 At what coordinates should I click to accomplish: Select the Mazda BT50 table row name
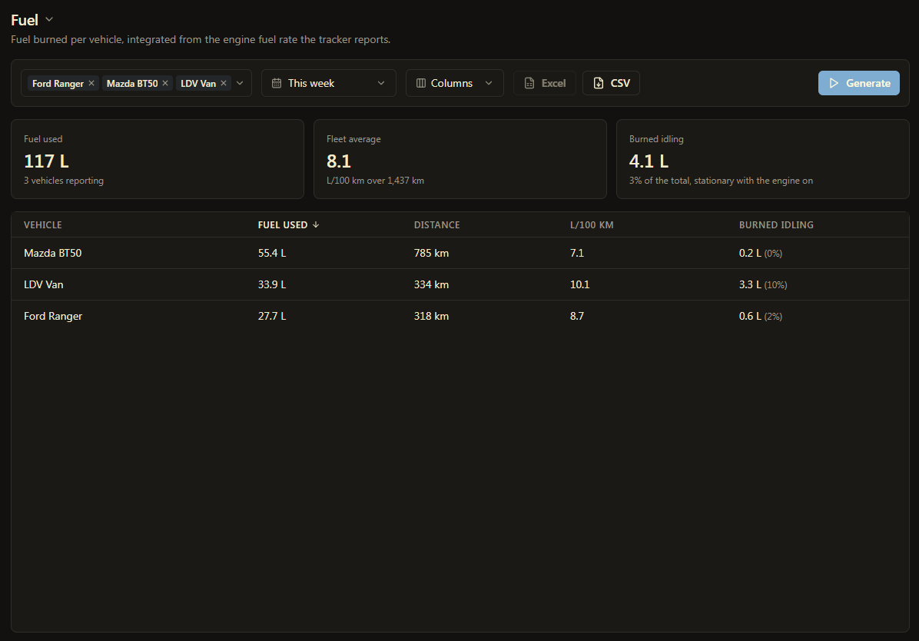53,254
